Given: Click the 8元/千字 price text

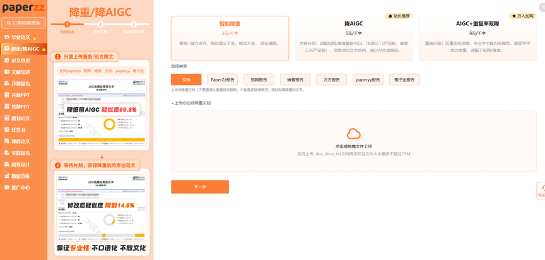Looking at the screenshot, I should [478, 33].
